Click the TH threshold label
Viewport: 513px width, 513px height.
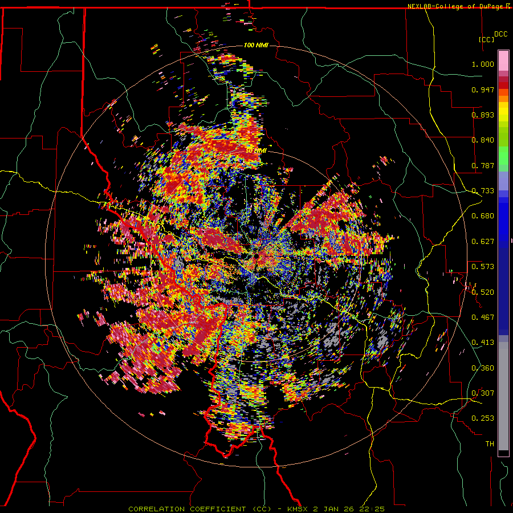click(x=490, y=444)
